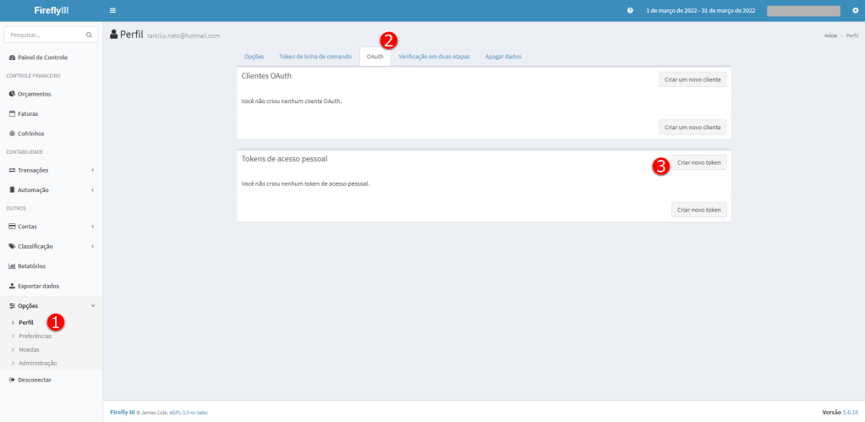The height and width of the screenshot is (422, 865).
Task: Open the help question mark icon
Action: click(x=630, y=10)
